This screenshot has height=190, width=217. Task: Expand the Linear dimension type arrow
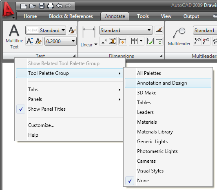point(95,44)
